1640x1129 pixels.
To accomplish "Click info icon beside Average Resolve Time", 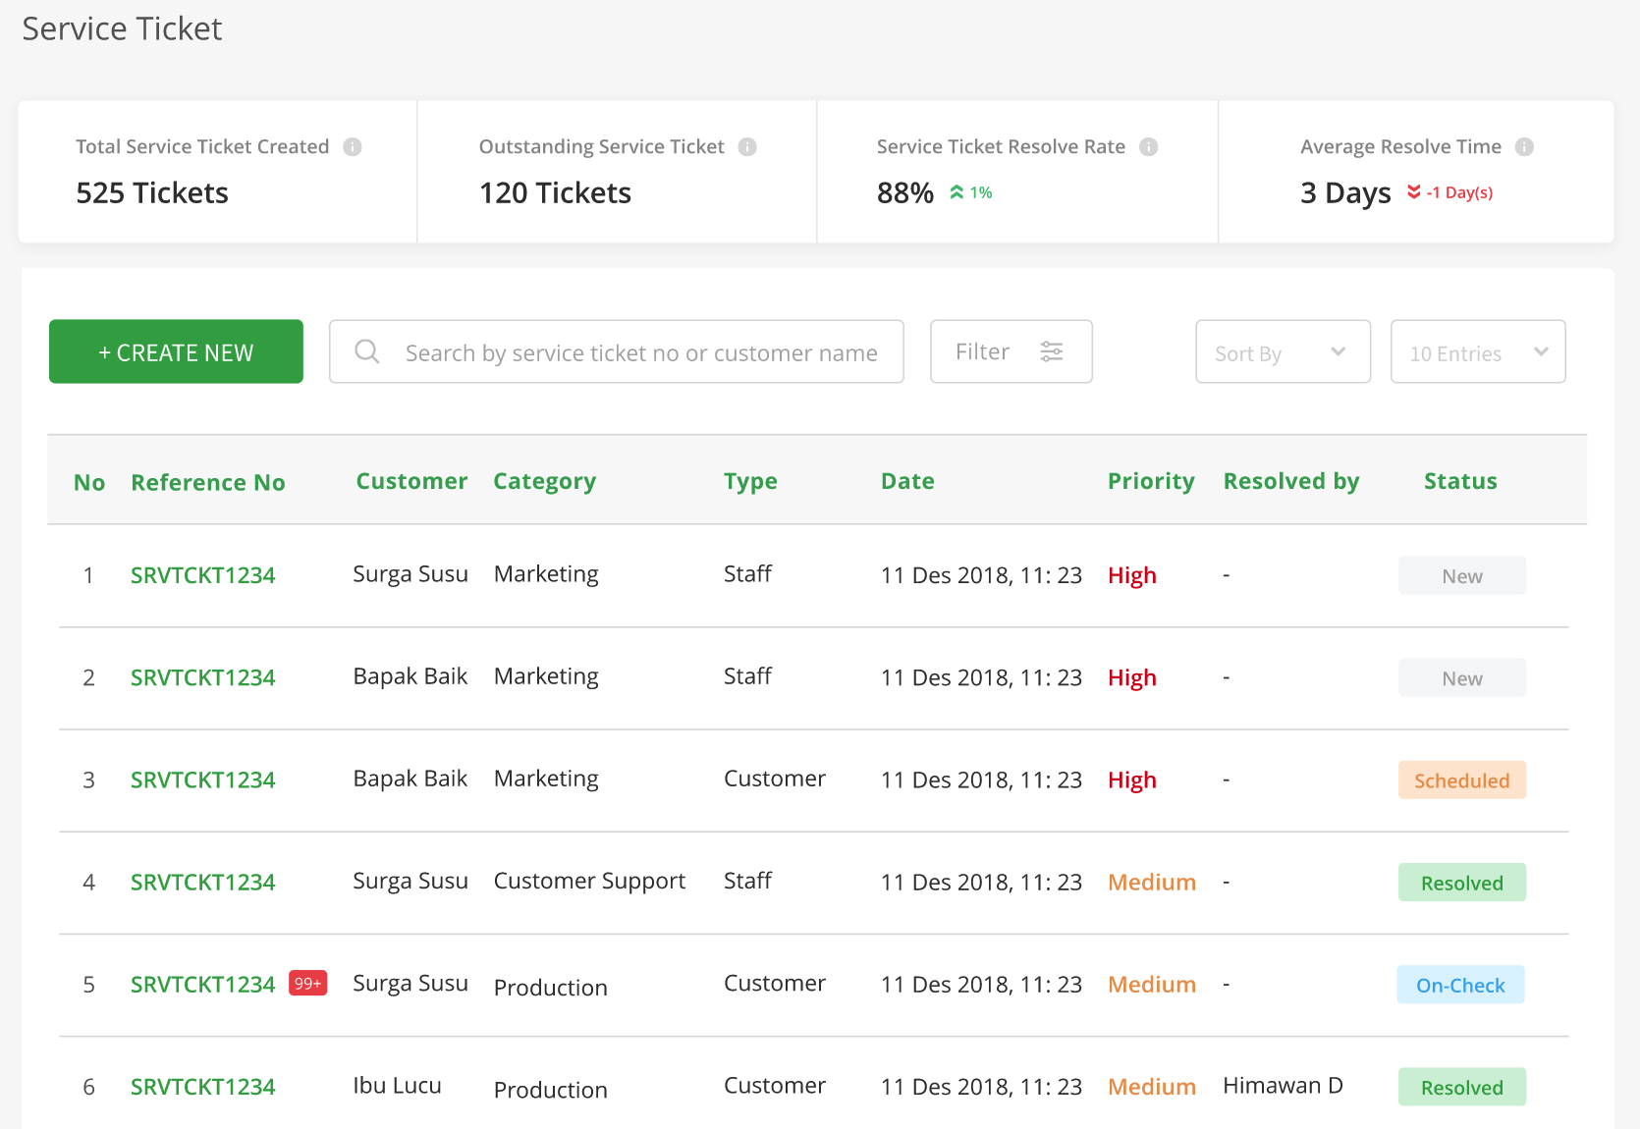I will [1524, 147].
